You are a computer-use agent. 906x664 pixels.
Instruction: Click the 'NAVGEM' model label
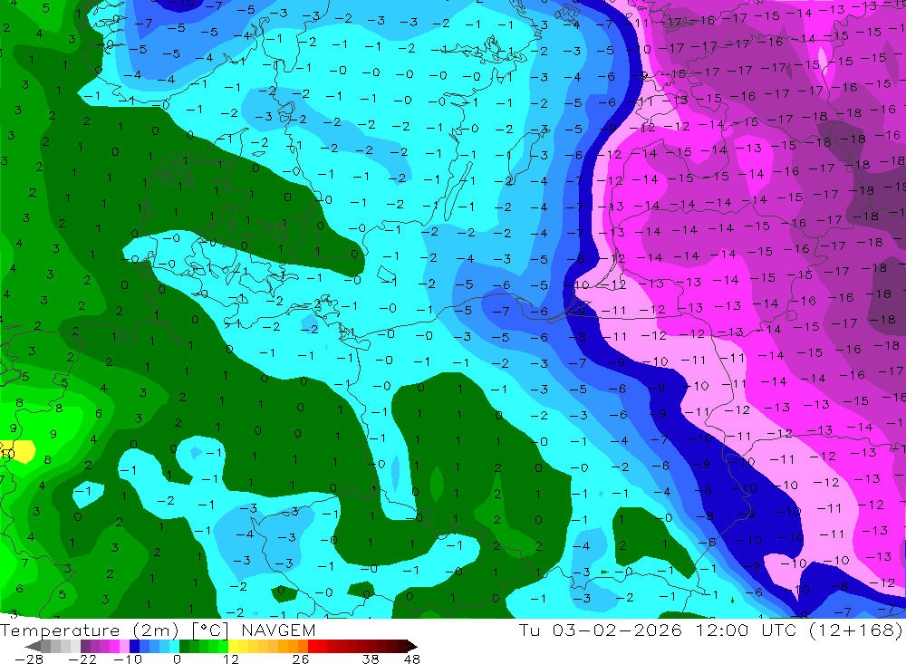278,630
